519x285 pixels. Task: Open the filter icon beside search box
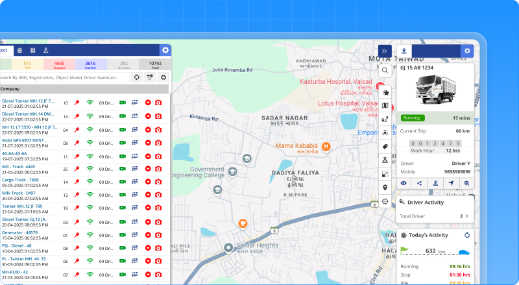click(150, 77)
